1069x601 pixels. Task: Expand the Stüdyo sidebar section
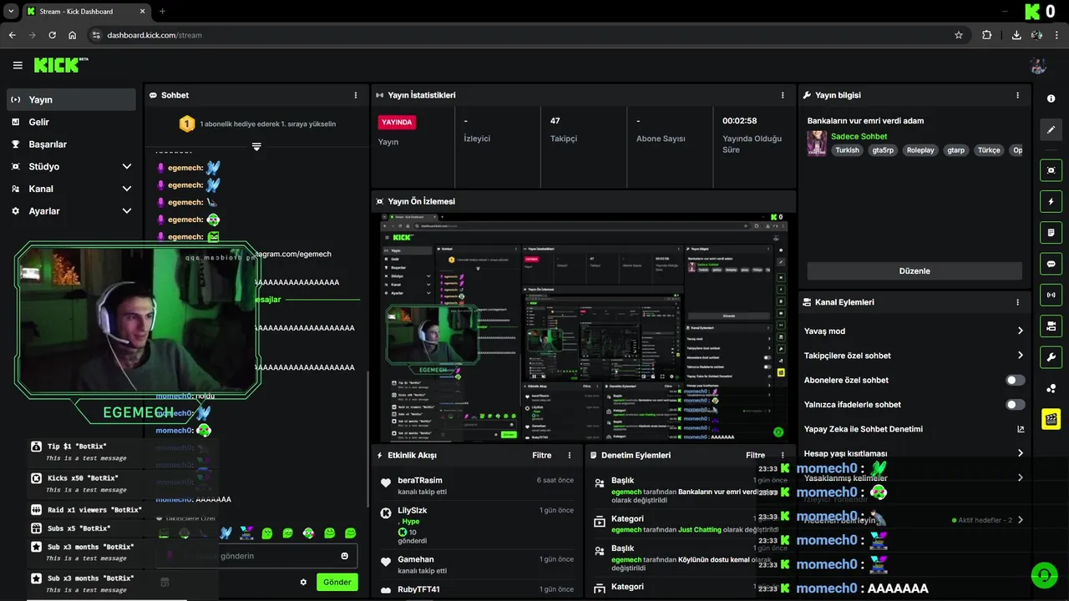(126, 167)
